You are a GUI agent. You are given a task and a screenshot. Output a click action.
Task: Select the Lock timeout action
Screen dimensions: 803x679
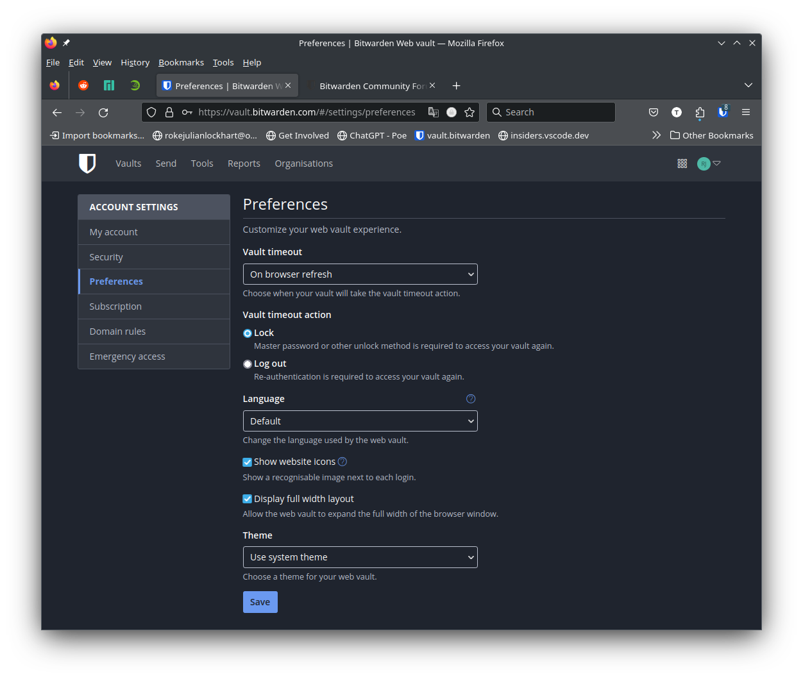[x=248, y=333]
